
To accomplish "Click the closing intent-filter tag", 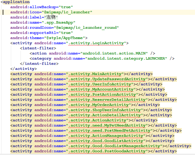I will (x=39, y=64).
